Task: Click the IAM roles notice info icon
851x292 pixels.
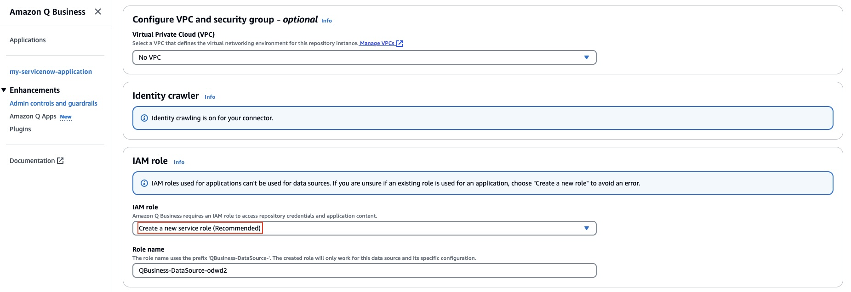Action: [x=144, y=183]
